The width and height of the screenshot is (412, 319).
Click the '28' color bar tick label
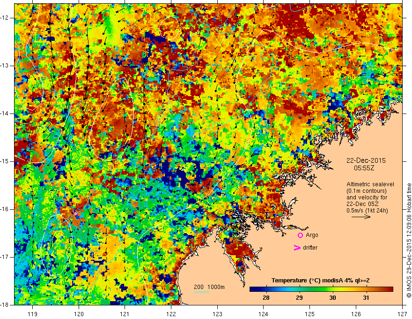(266, 298)
